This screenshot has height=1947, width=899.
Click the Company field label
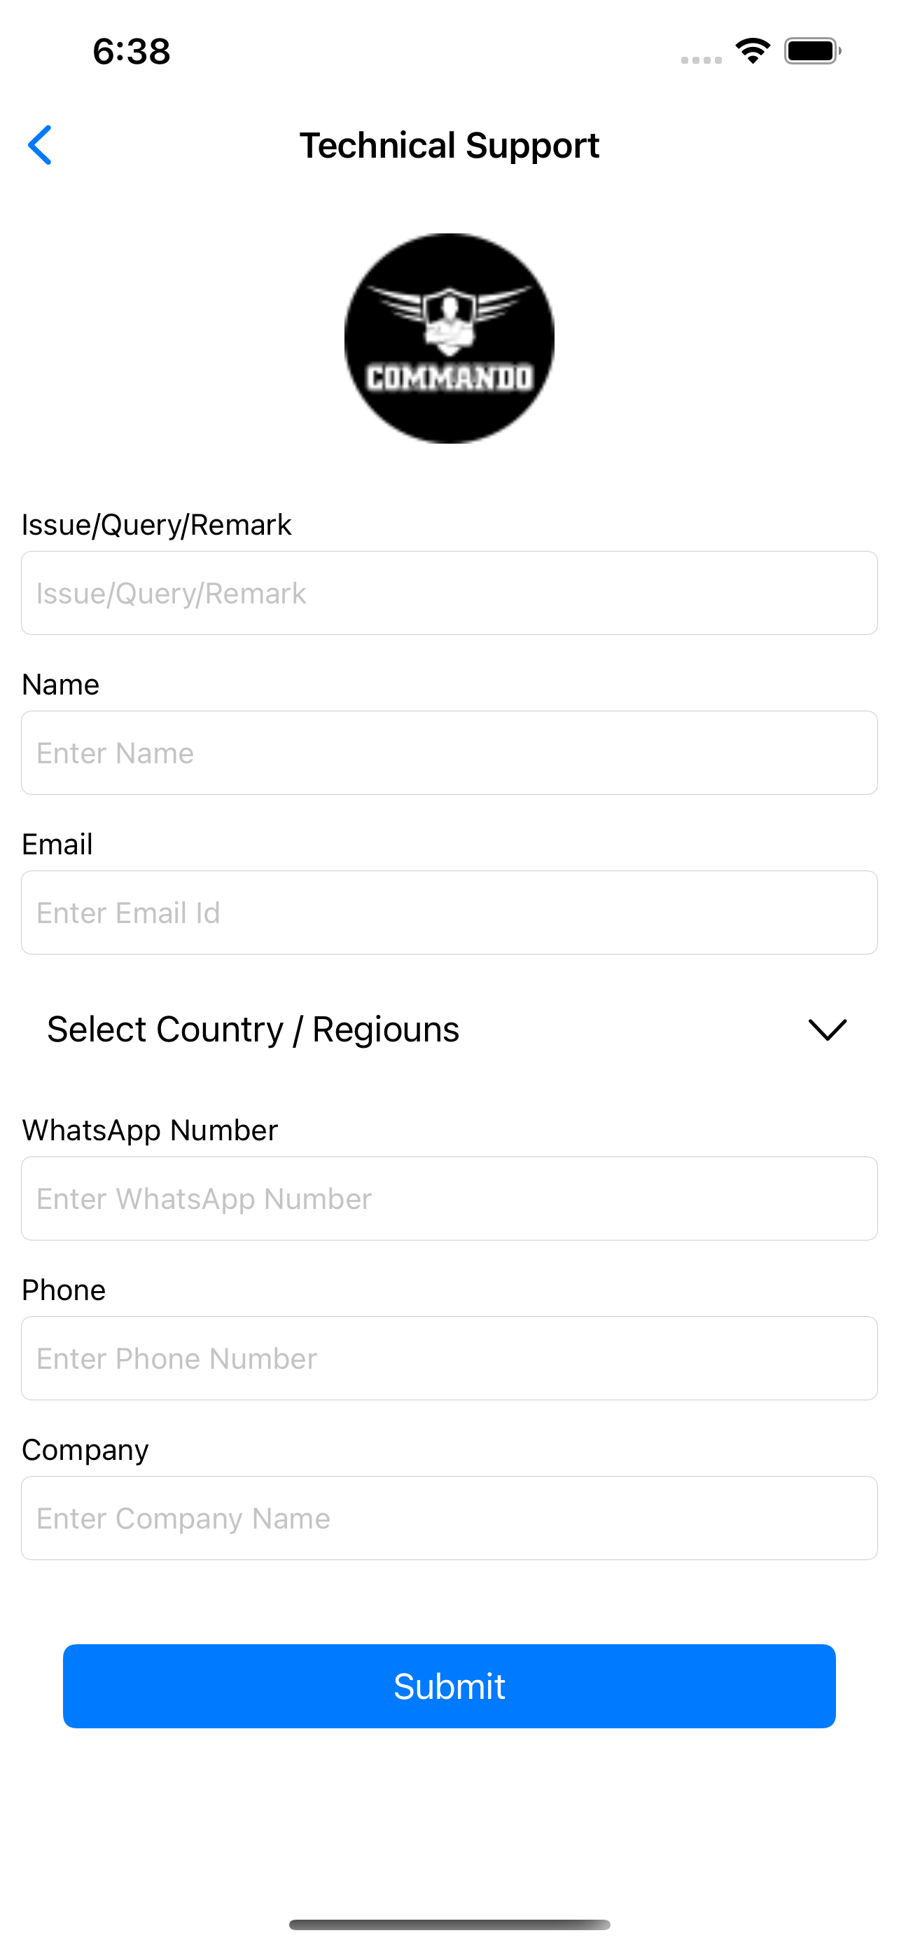pyautogui.click(x=85, y=1449)
